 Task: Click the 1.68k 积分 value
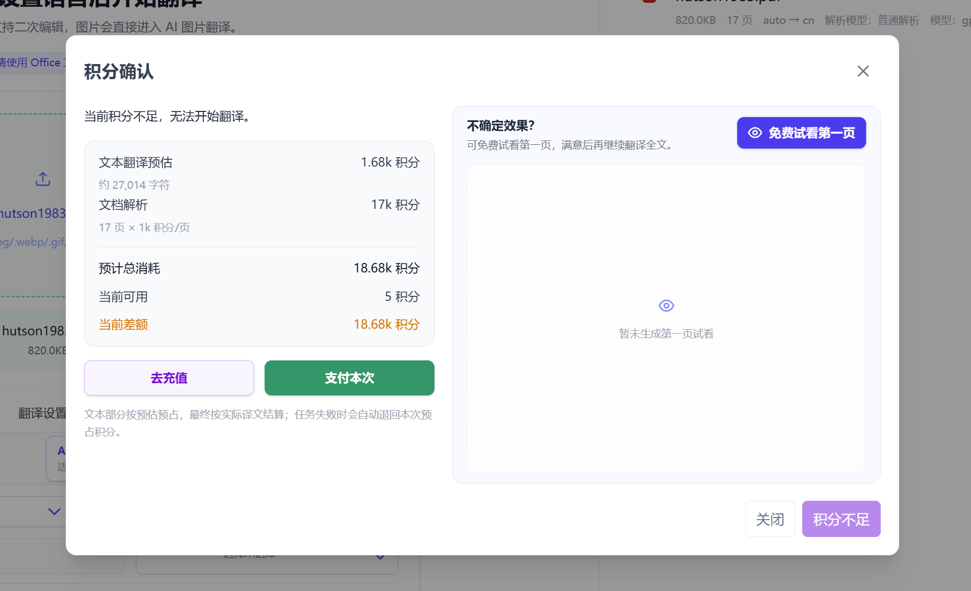pyautogui.click(x=390, y=163)
